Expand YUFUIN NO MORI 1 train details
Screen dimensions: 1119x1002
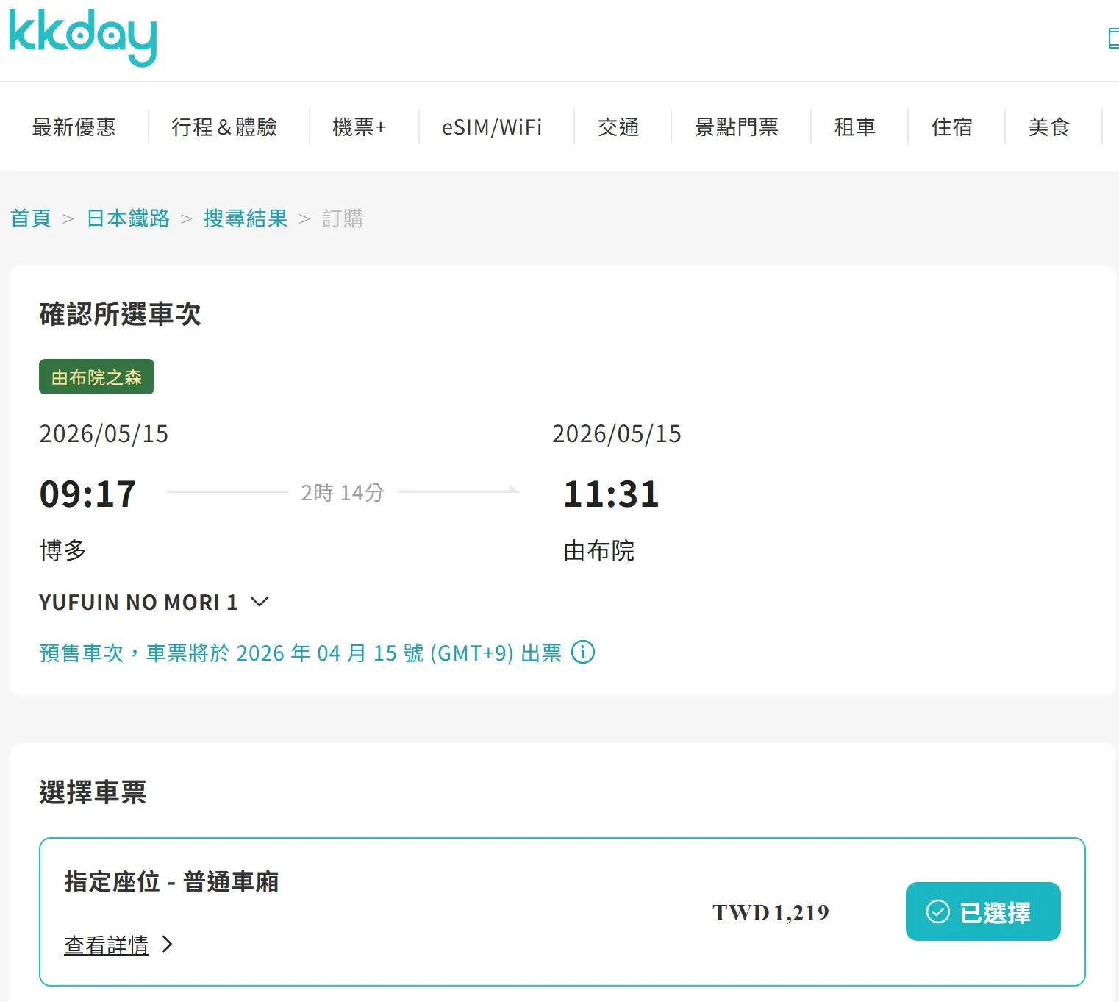[x=260, y=602]
